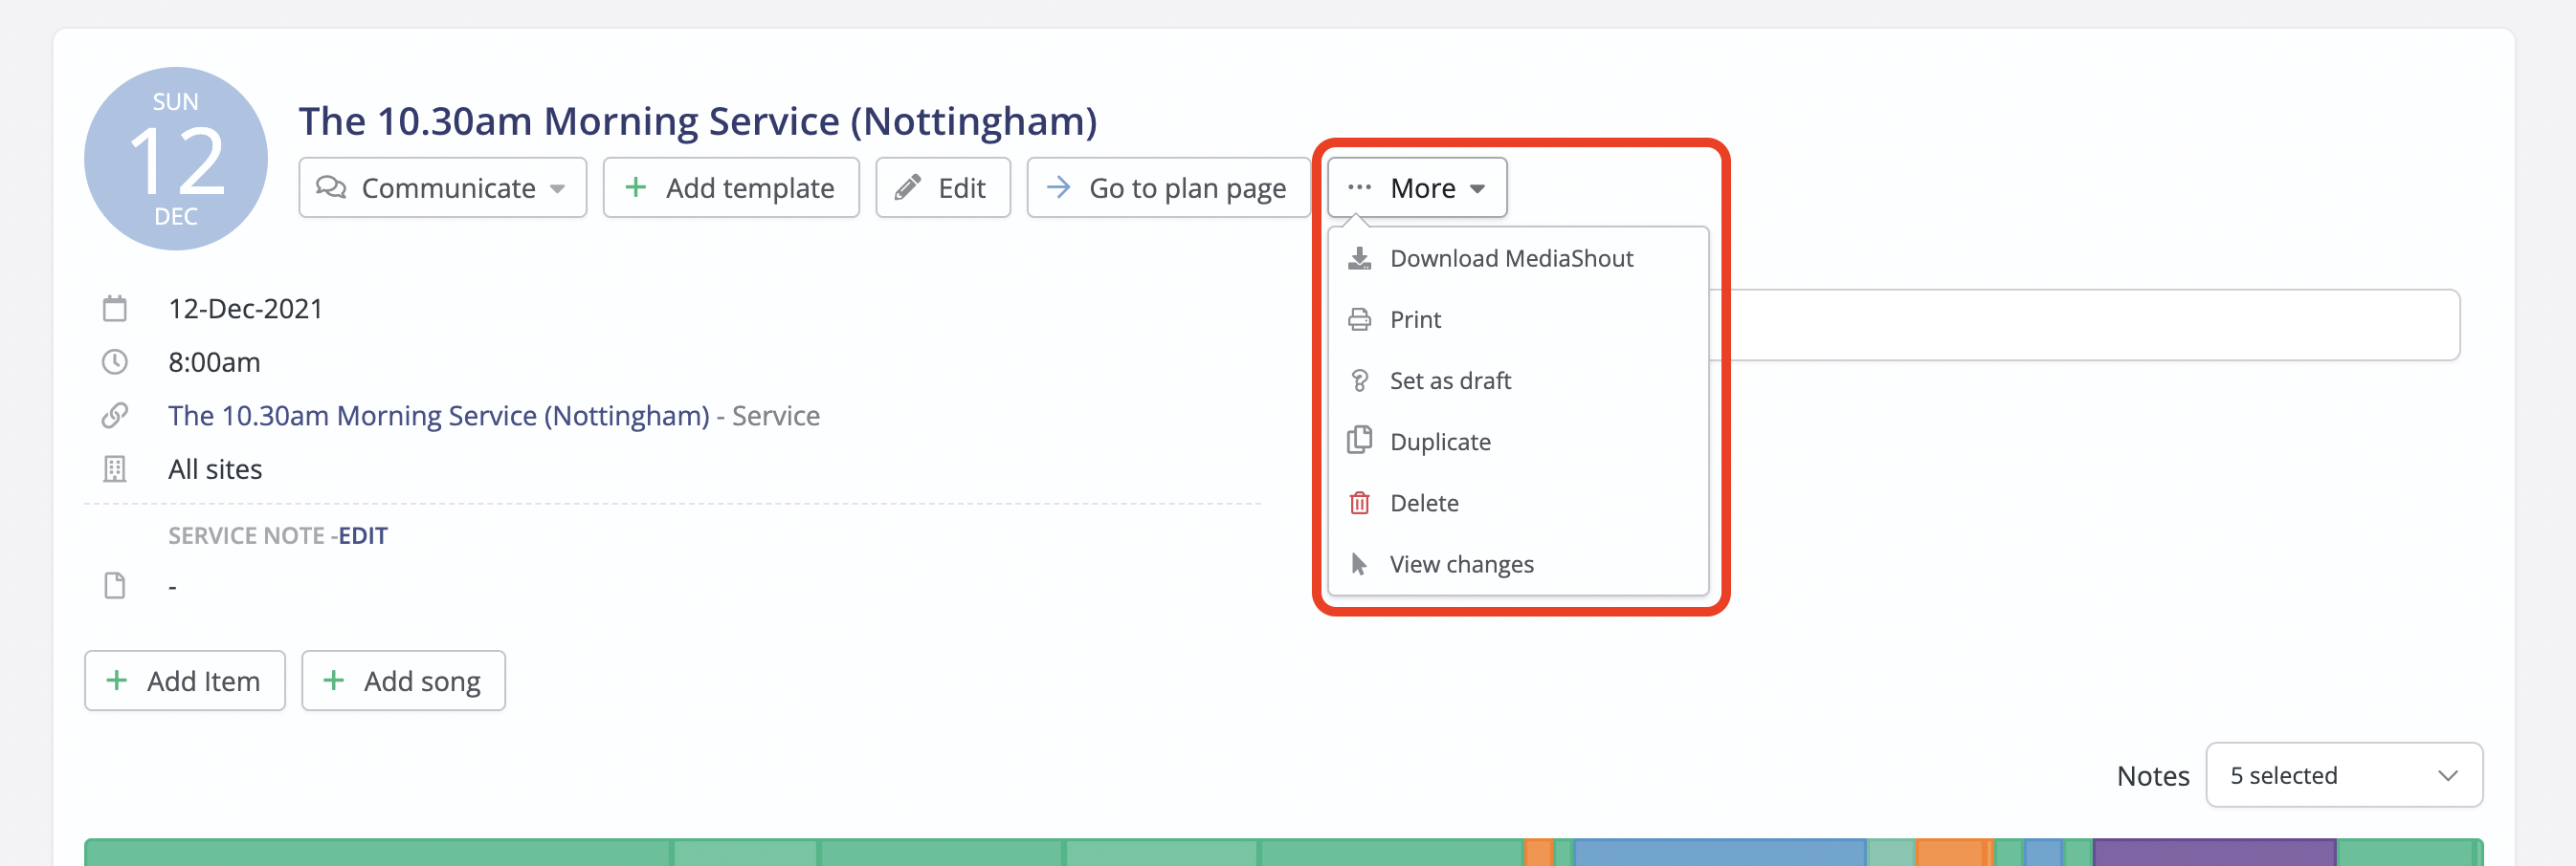Click the download MediaShout icon
The image size is (2576, 866).
pyautogui.click(x=1360, y=258)
